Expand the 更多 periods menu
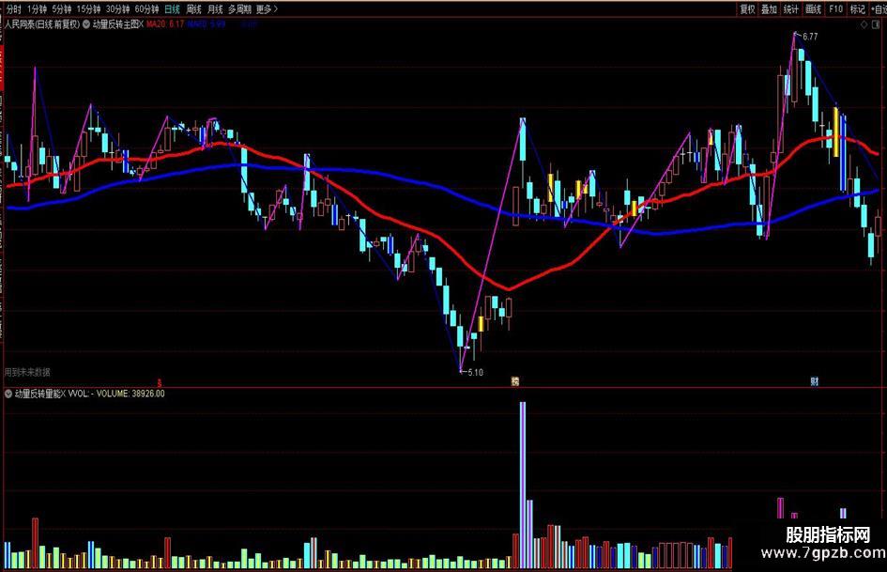 click(267, 9)
